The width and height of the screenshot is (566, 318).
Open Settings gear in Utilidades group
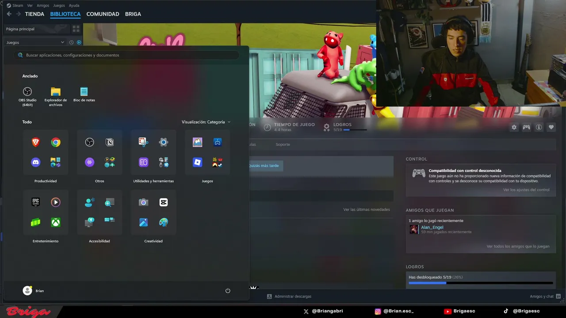(164, 142)
